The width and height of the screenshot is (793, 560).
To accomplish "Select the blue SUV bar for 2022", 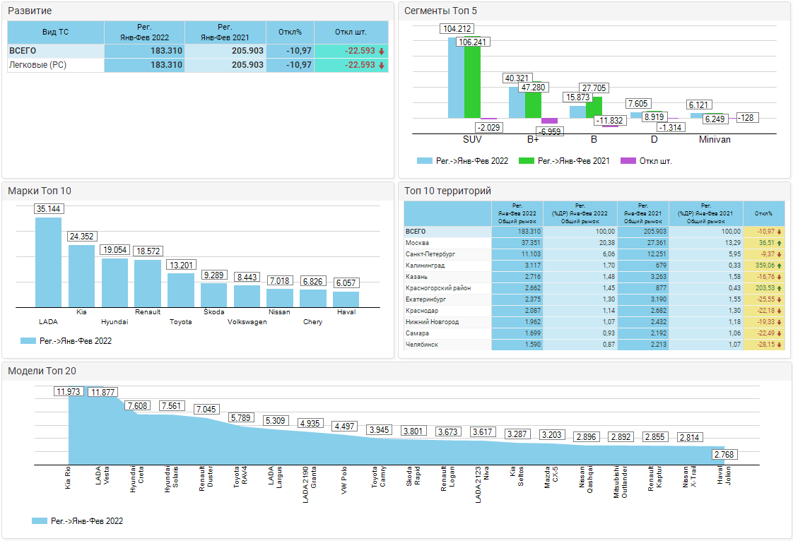I will tap(456, 78).
